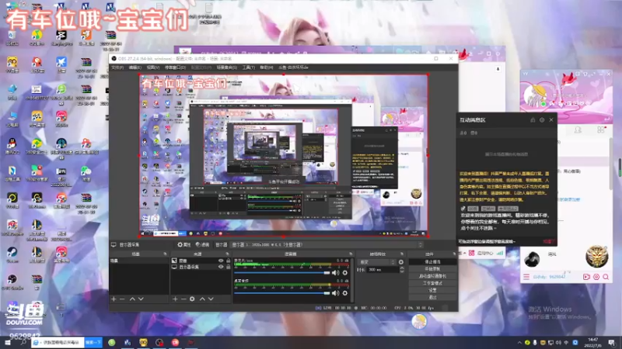Screen dimensions: 622x349
Task: Toggle lock on 显示器采集 source
Action: pos(228,267)
